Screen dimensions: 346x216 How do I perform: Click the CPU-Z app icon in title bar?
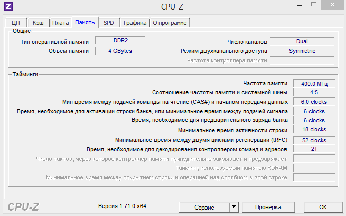[8, 6]
